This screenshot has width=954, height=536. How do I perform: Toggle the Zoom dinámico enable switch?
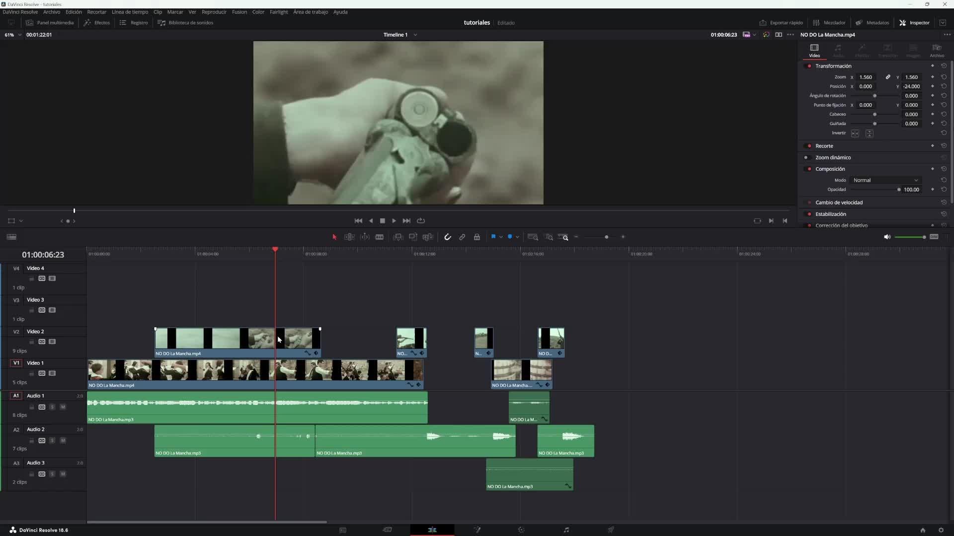[806, 158]
